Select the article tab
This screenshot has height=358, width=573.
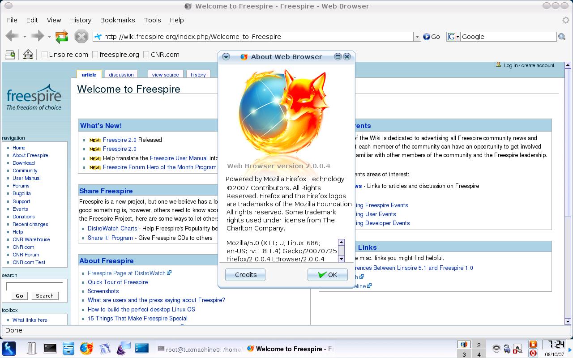[x=89, y=75]
